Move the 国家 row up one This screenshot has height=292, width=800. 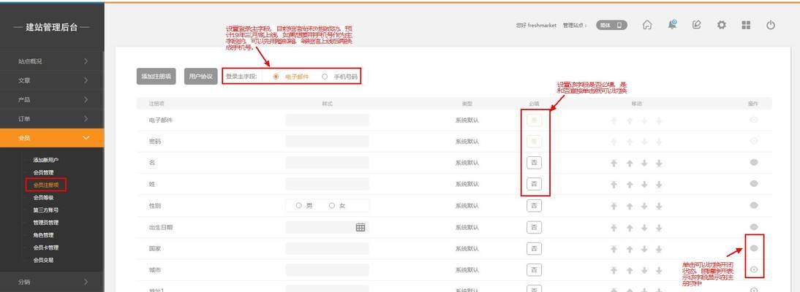[x=629, y=249]
